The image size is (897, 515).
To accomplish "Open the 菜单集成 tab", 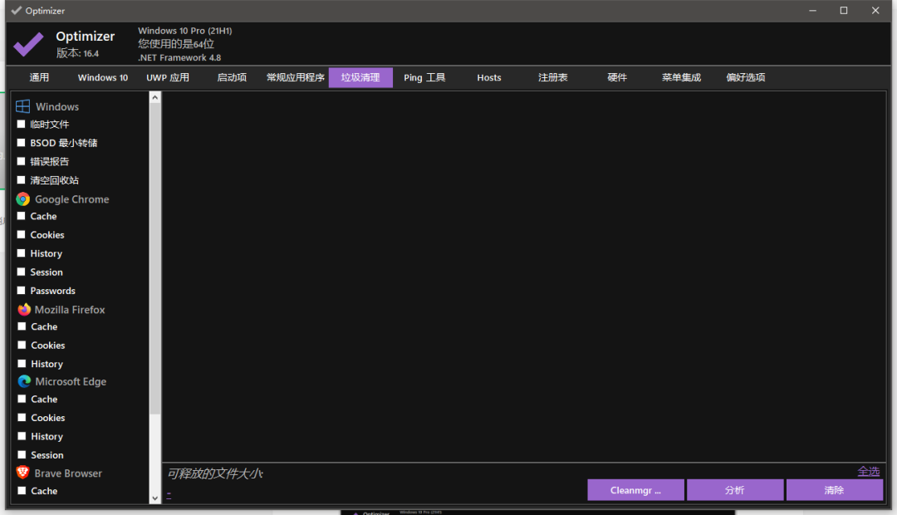I will coord(681,77).
